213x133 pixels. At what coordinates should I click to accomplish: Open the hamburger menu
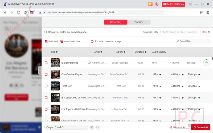[190, 4]
